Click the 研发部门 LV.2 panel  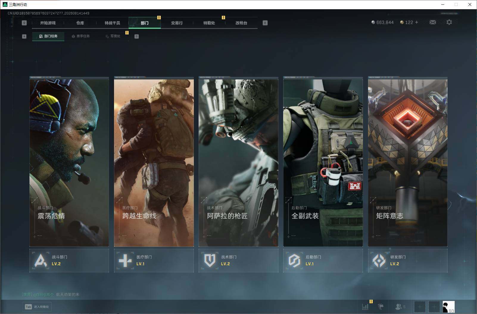click(x=408, y=260)
